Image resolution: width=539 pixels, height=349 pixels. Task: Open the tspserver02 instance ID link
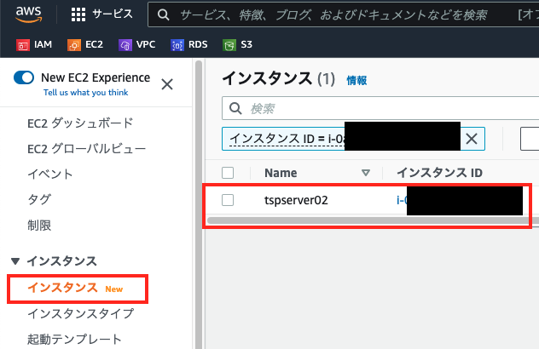[x=460, y=200]
